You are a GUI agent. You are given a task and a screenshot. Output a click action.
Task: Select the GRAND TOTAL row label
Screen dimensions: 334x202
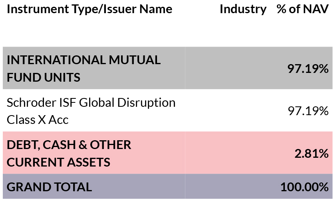[50, 186]
